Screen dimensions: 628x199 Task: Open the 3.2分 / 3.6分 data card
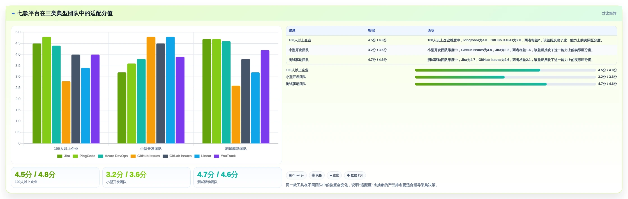pyautogui.click(x=146, y=177)
